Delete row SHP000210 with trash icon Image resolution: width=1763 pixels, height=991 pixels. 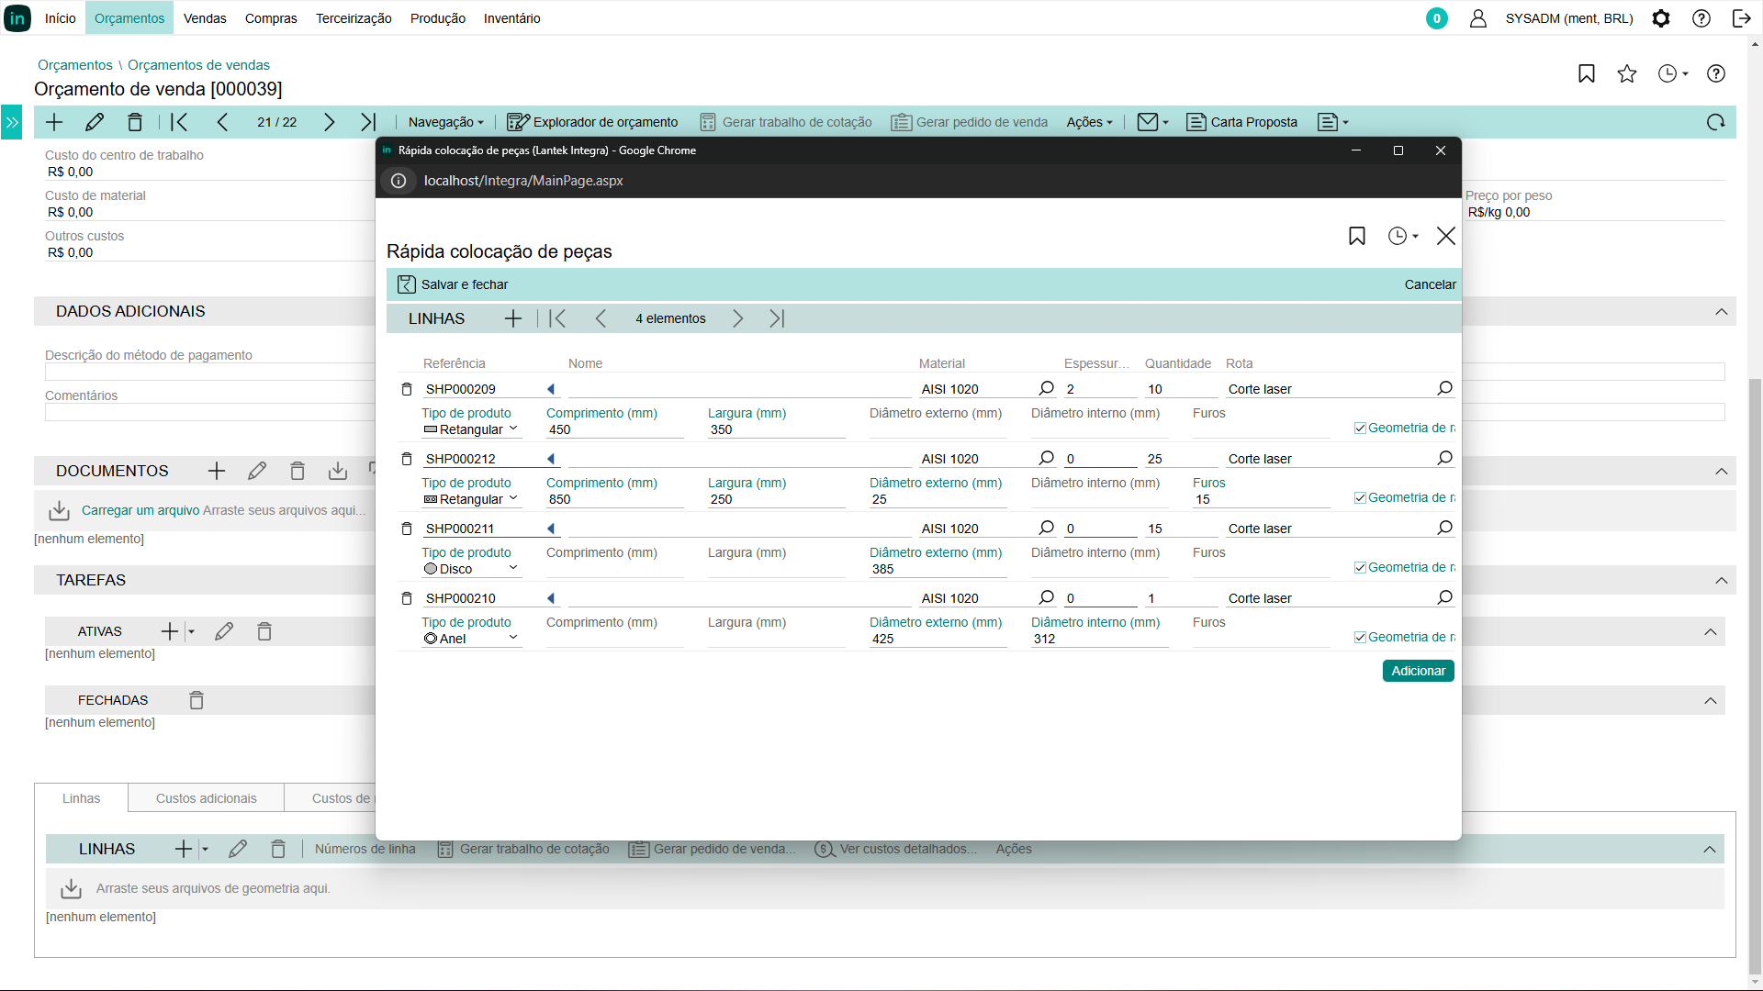(x=407, y=598)
